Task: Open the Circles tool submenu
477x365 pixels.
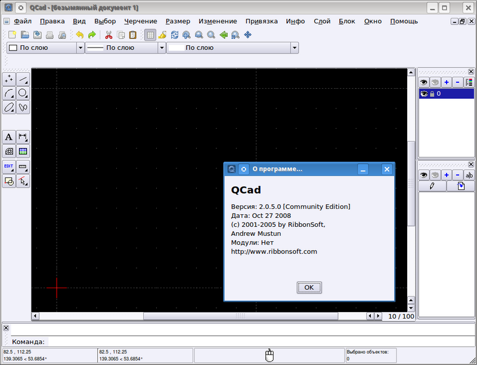Action: click(x=23, y=93)
